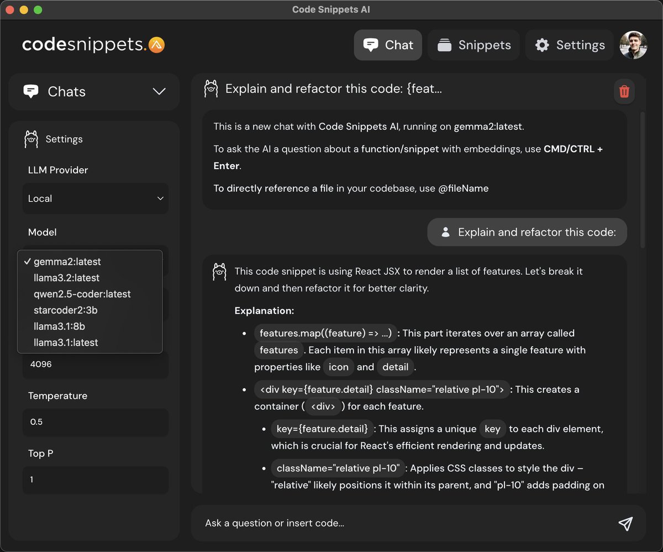Screen dimensions: 663x552
Task: Click user message 'Explain and refactor this code:'
Action: (x=527, y=232)
